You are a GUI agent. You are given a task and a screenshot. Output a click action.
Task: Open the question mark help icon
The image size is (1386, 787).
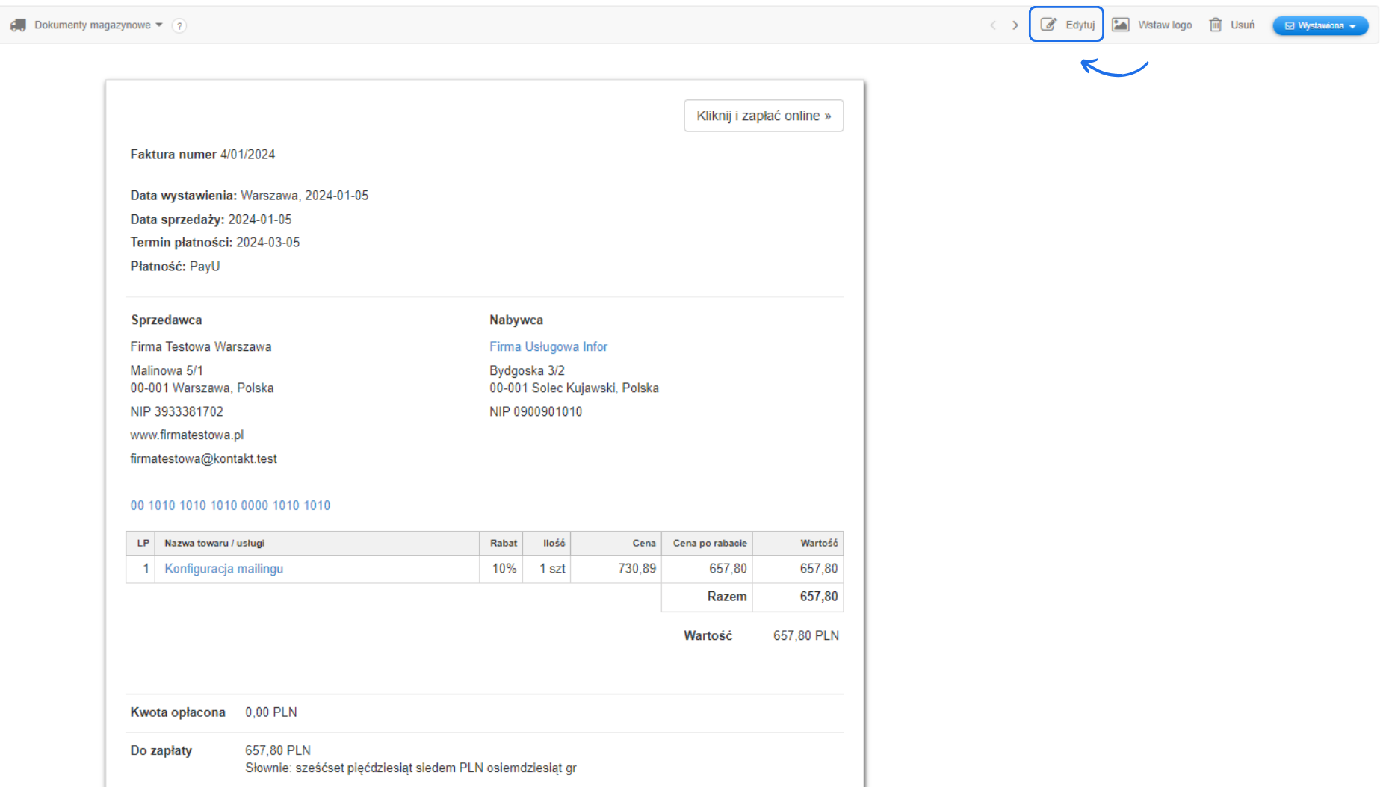coord(179,25)
